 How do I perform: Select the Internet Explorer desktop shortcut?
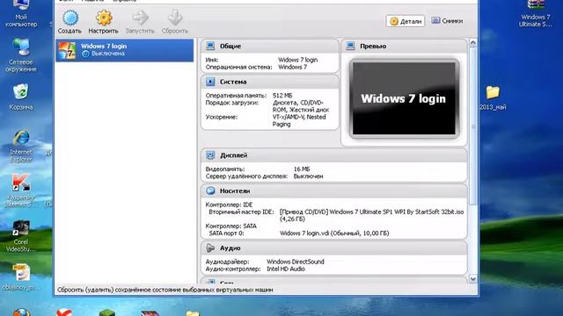[21, 147]
